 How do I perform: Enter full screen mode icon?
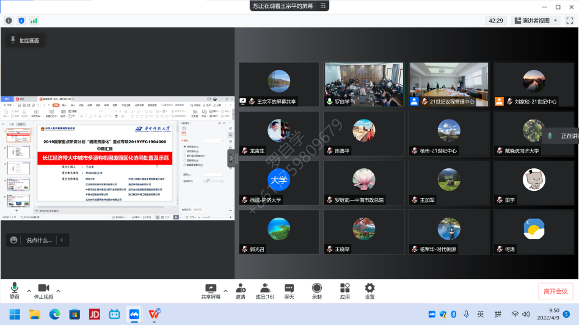pyautogui.click(x=569, y=20)
